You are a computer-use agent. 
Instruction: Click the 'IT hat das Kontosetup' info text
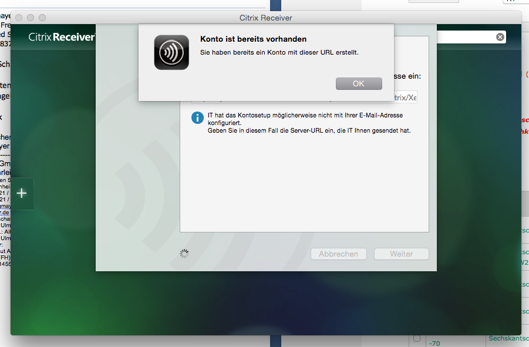coord(305,119)
